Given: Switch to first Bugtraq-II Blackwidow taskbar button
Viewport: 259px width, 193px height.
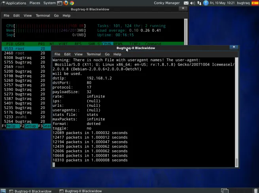Looking at the screenshot, I should tap(30, 191).
